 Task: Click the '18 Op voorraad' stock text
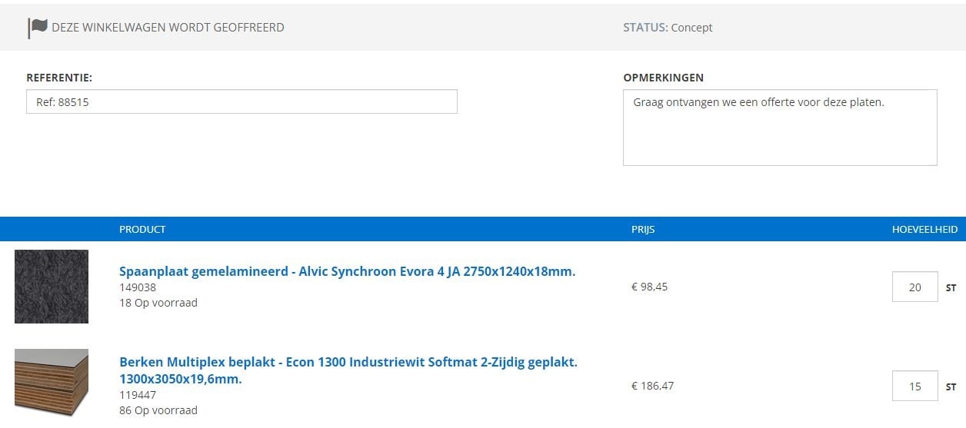pyautogui.click(x=158, y=303)
